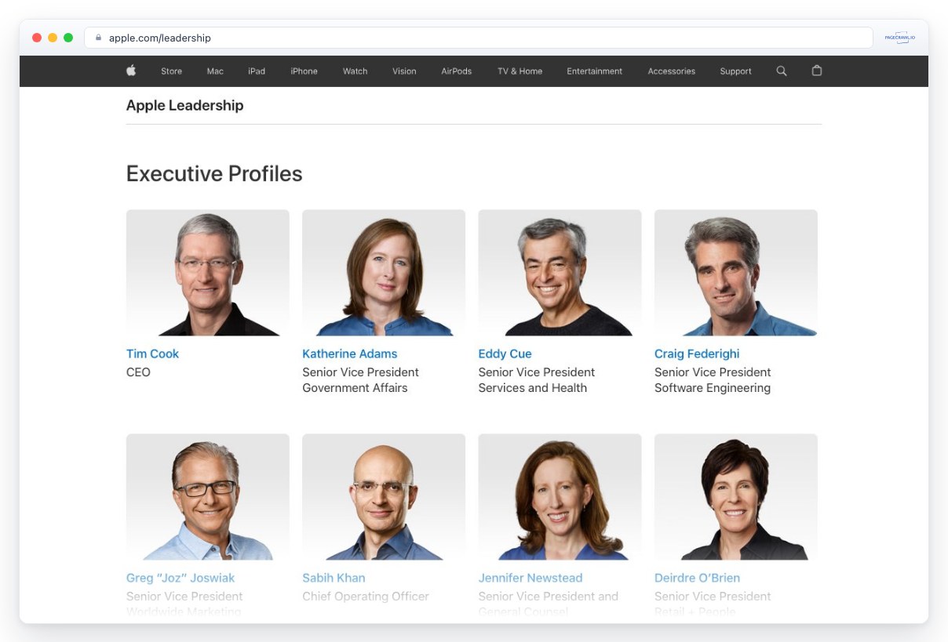The width and height of the screenshot is (948, 642).
Task: Open the Entertainment menu item
Action: coord(595,71)
